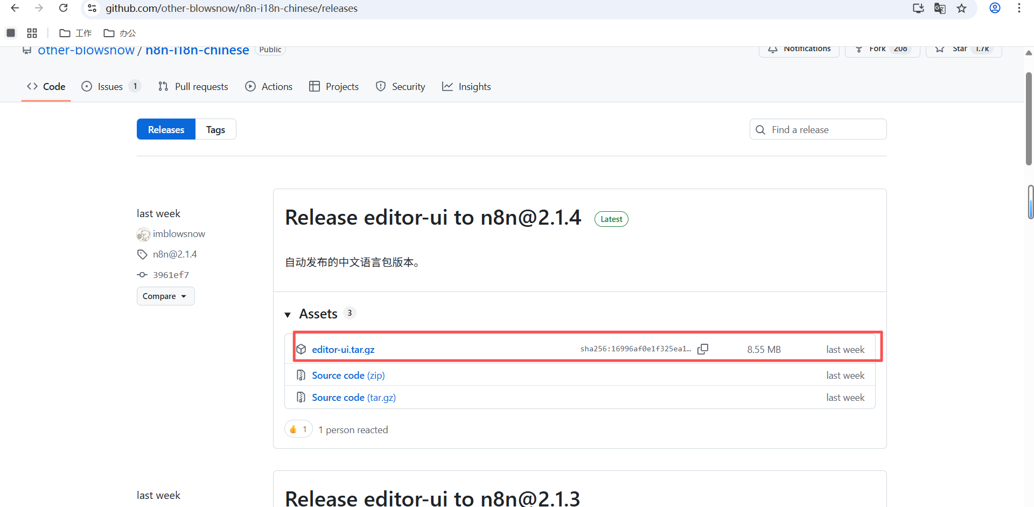Click the browser address bar URL
The height and width of the screenshot is (507, 1034).
tap(232, 8)
